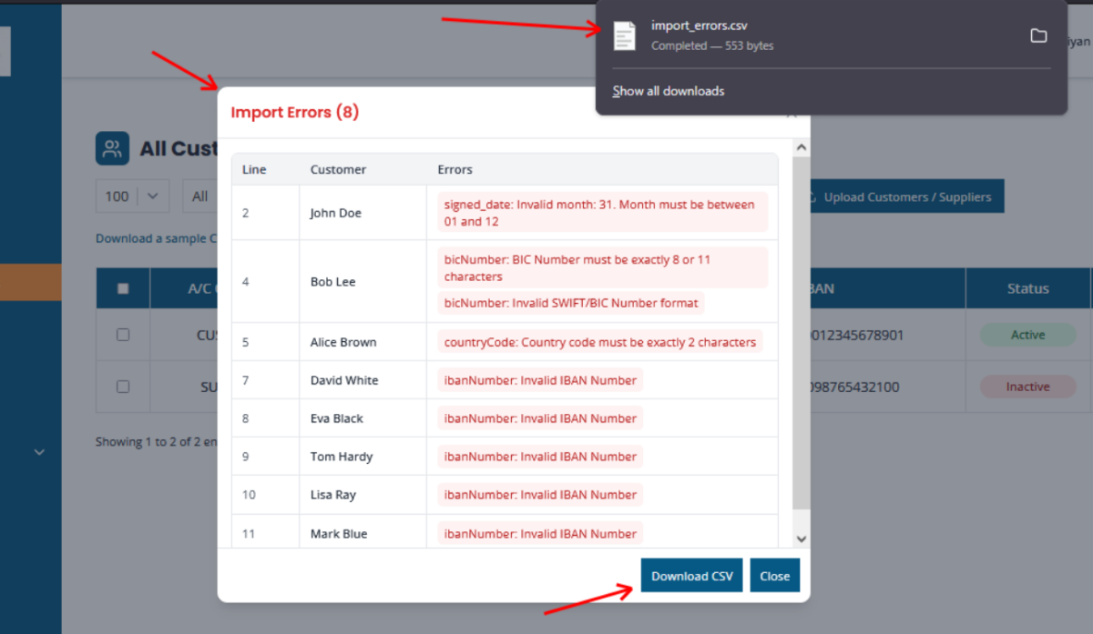The width and height of the screenshot is (1093, 634).
Task: Click the file icon beside import_errors.csv
Action: (626, 35)
